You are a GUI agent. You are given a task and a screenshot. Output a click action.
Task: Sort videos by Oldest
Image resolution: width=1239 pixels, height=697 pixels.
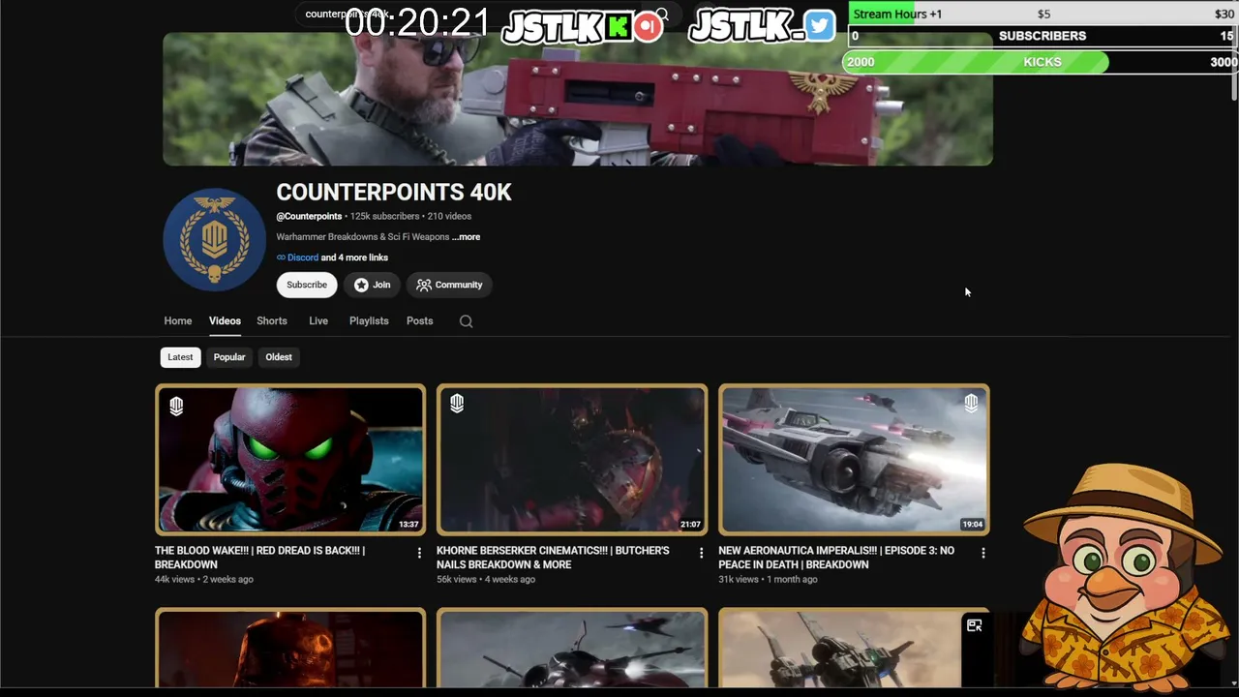(x=279, y=357)
